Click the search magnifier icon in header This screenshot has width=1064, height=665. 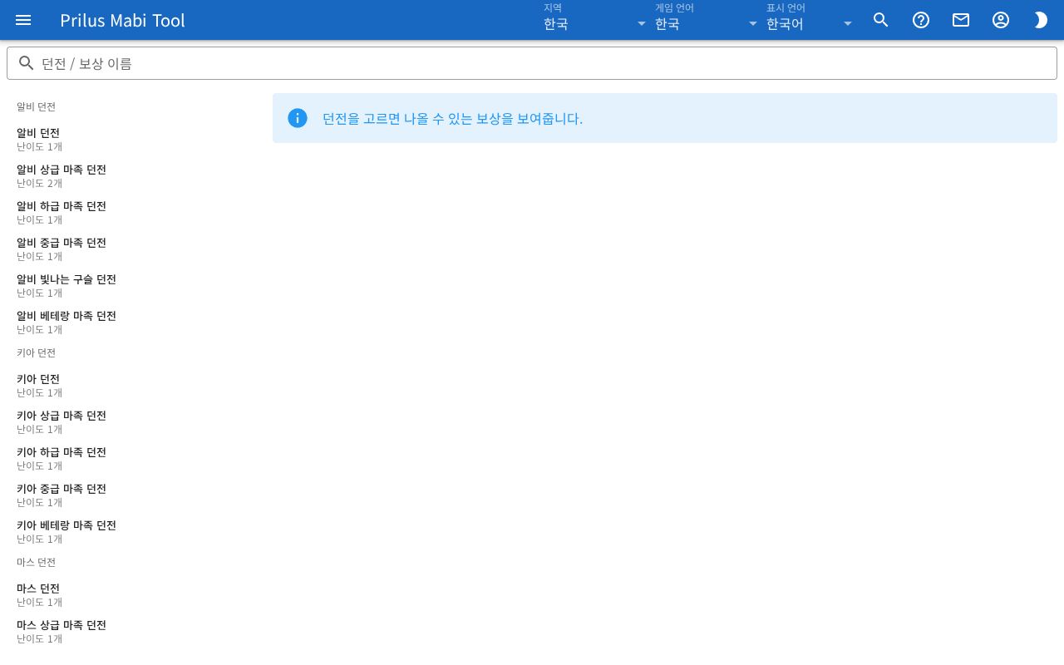point(881,20)
